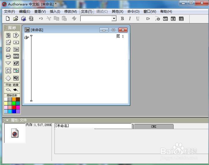Choose the magenta icon color swatch
Image resolution: width=209 pixels, height=165 pixels.
(18, 107)
